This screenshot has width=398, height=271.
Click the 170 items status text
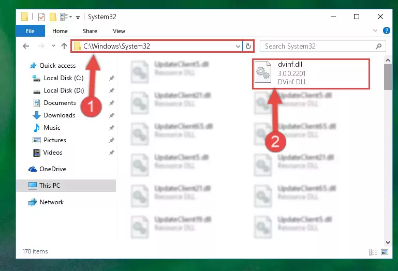(35, 251)
